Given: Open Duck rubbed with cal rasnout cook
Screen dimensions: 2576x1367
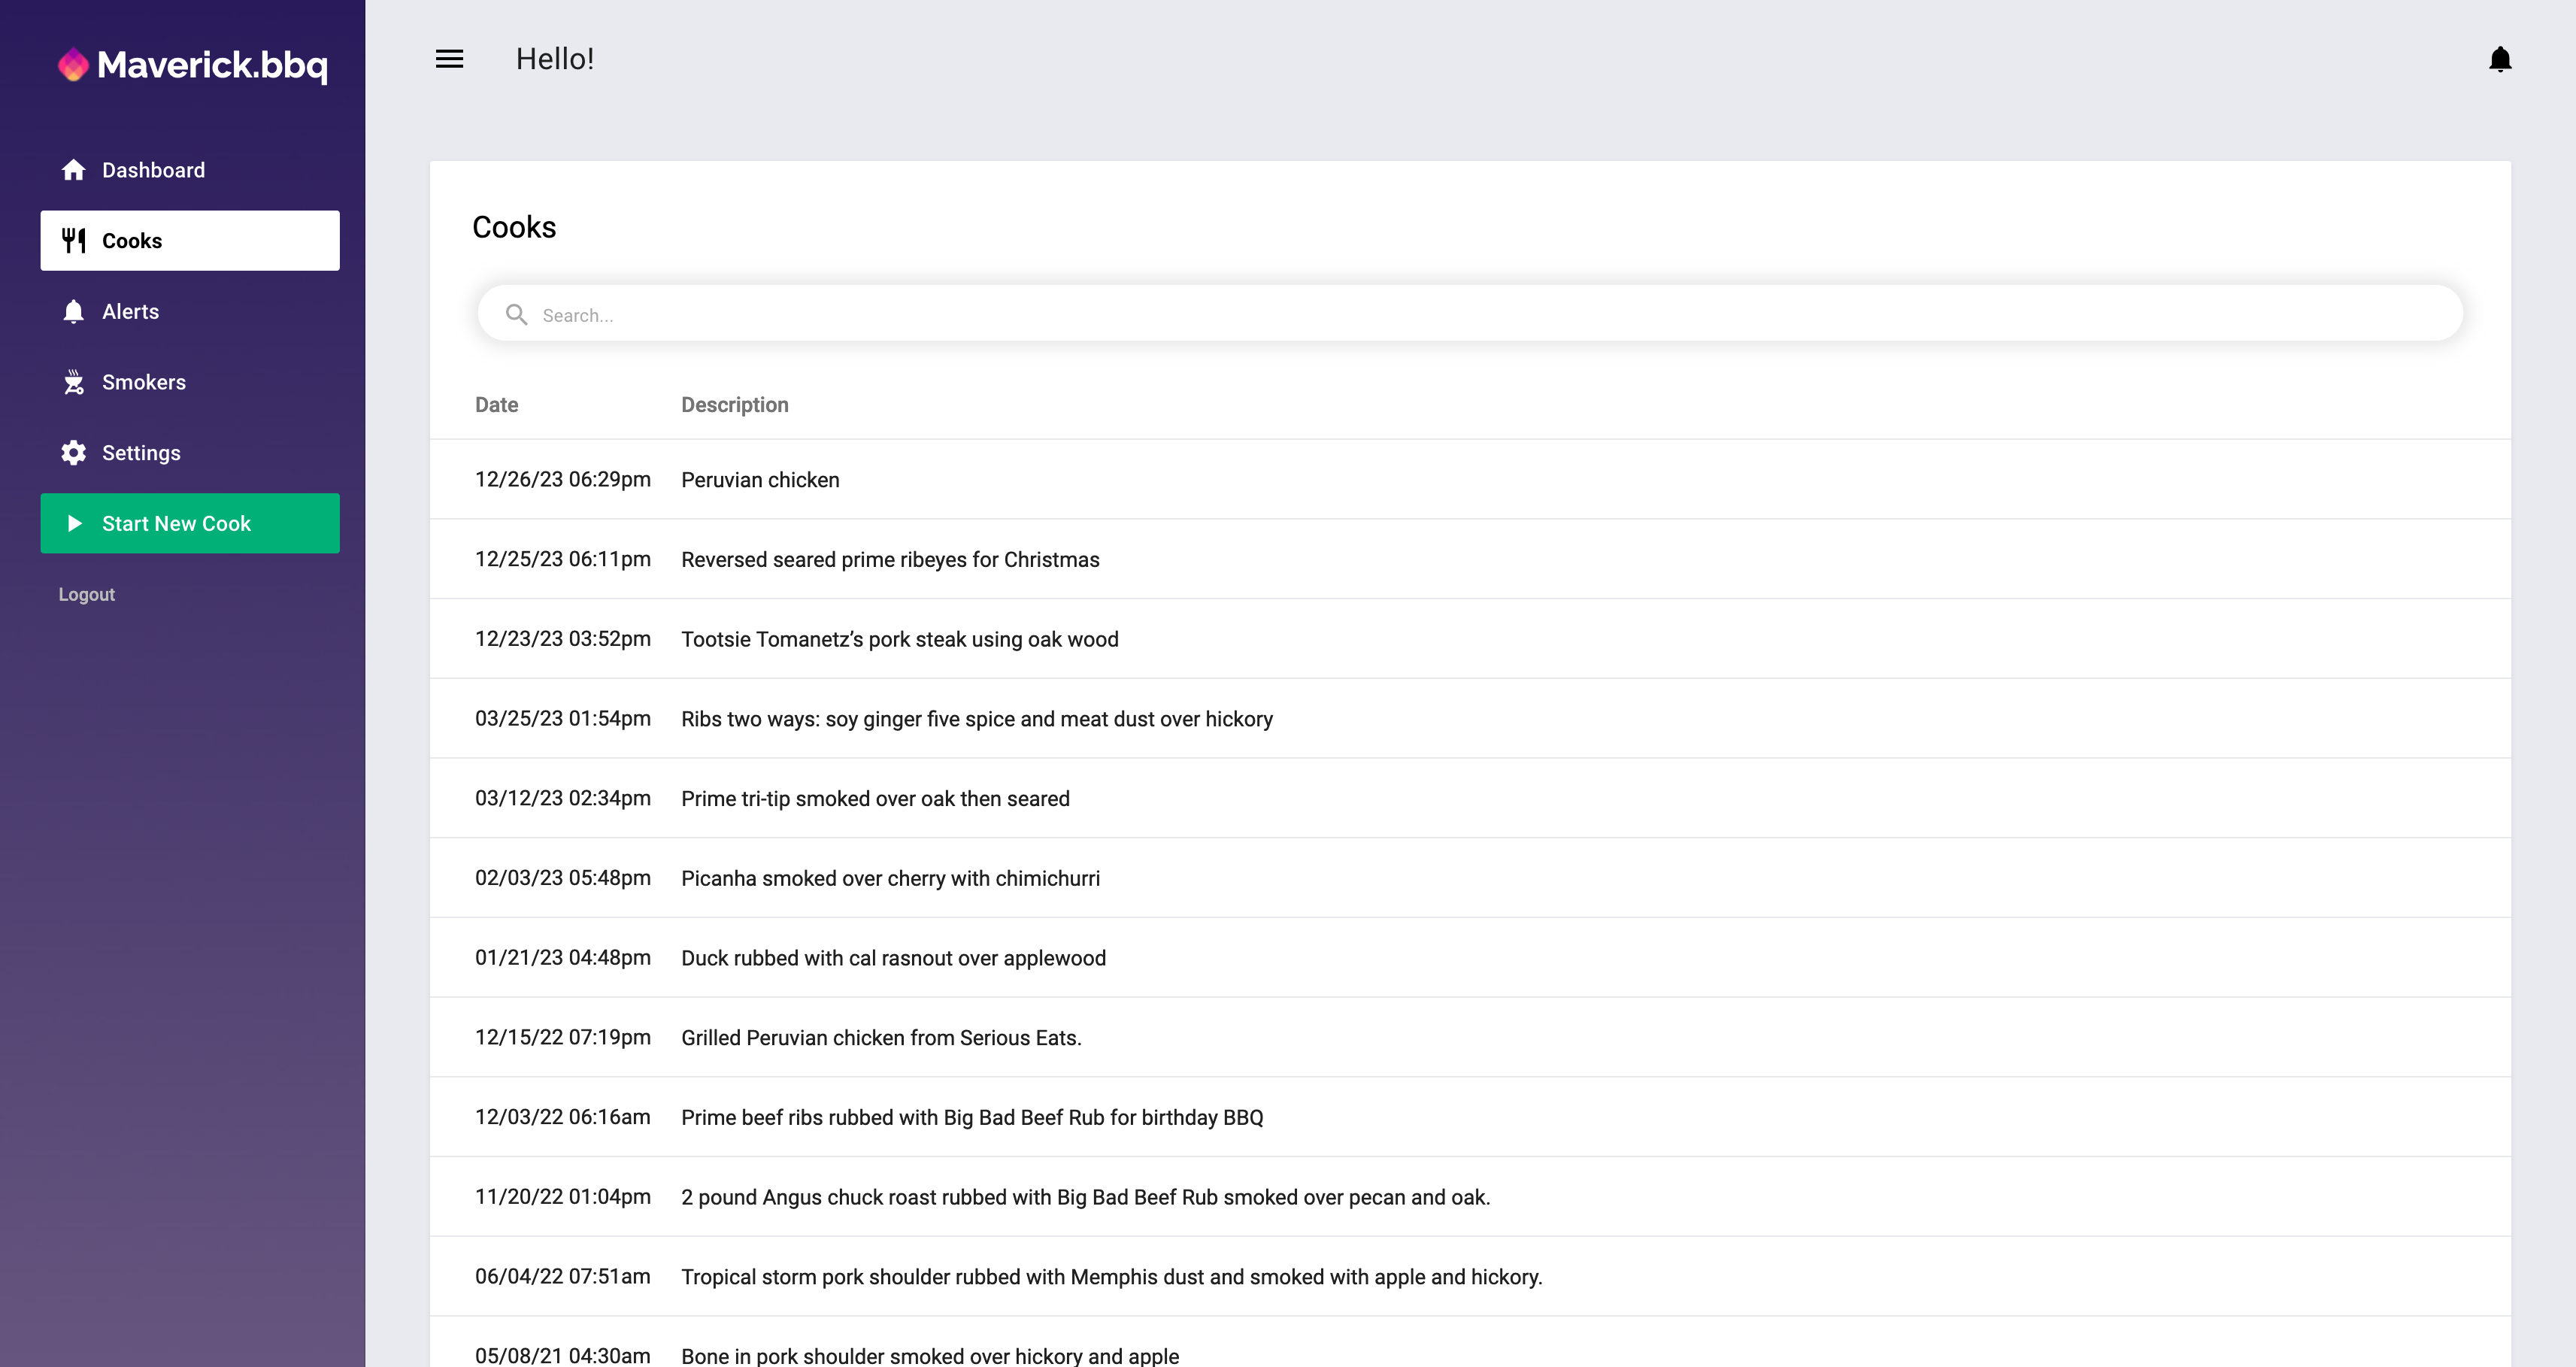Looking at the screenshot, I should pos(893,958).
